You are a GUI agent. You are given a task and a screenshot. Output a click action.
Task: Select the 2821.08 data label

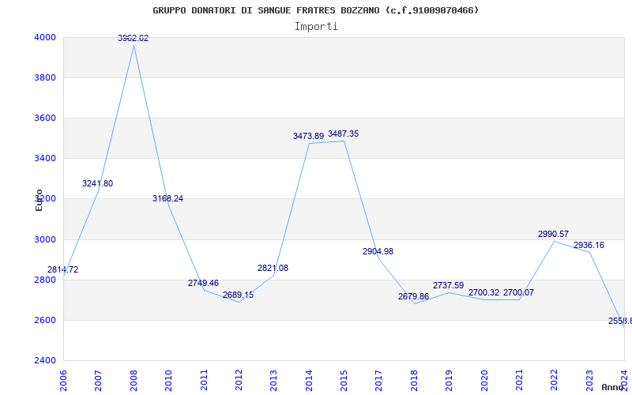coord(273,268)
